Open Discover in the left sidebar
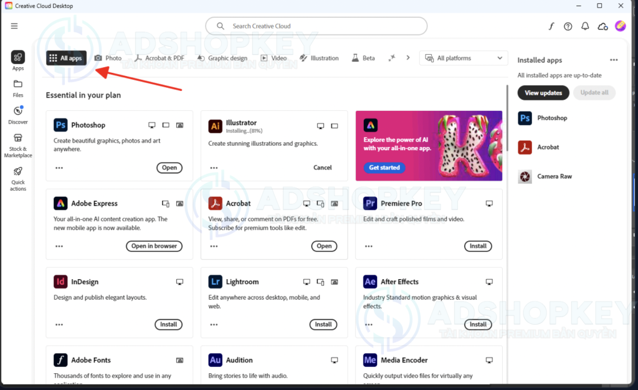Viewport: 638px width, 390px height. pos(18,115)
